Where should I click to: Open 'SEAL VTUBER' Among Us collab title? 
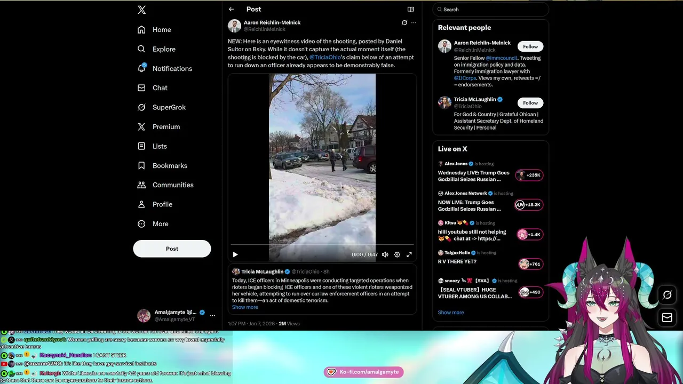[x=475, y=293]
